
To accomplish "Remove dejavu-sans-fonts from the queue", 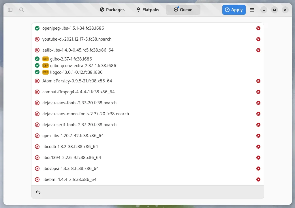I will (x=258, y=103).
